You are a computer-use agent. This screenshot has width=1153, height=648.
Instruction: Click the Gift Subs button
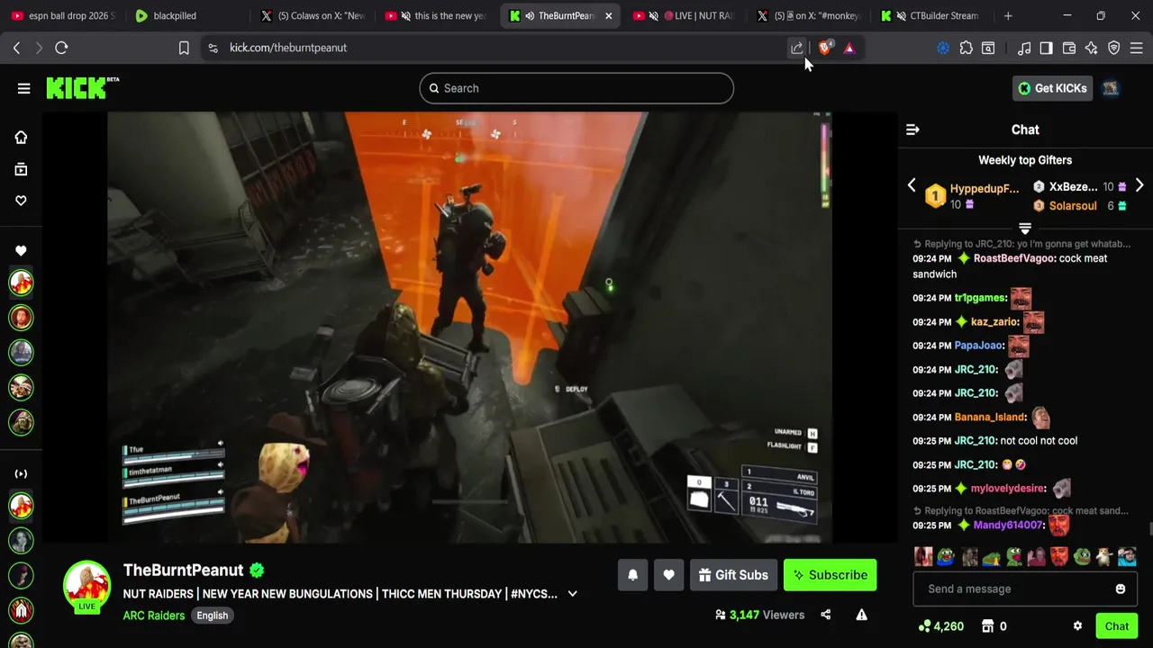click(732, 575)
